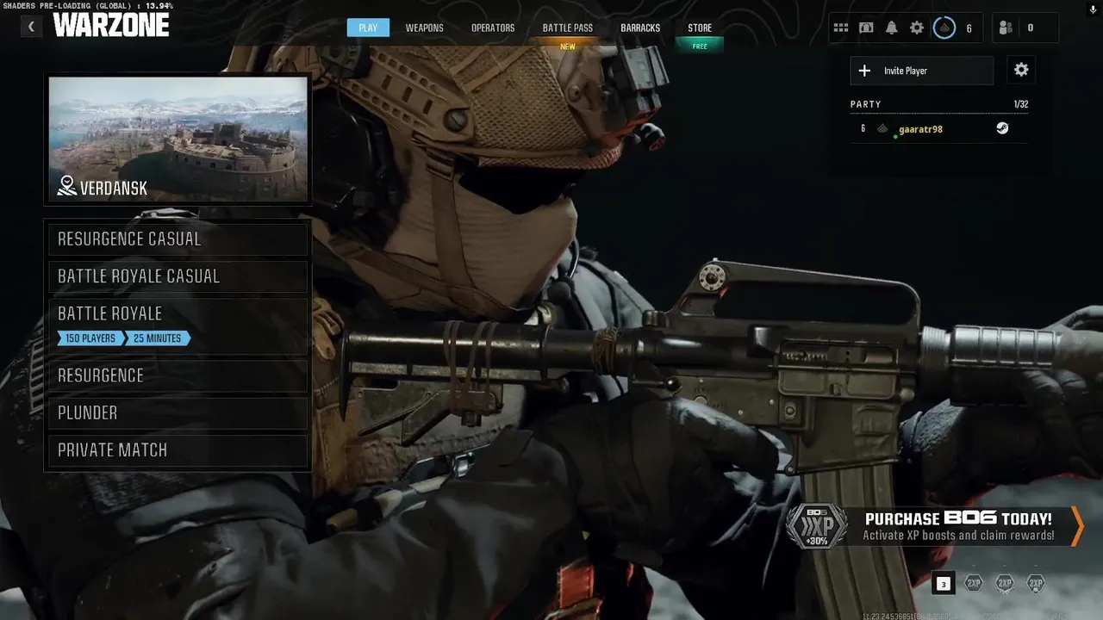The height and width of the screenshot is (620, 1103).
Task: Select the white token box showing 3
Action: [944, 584]
